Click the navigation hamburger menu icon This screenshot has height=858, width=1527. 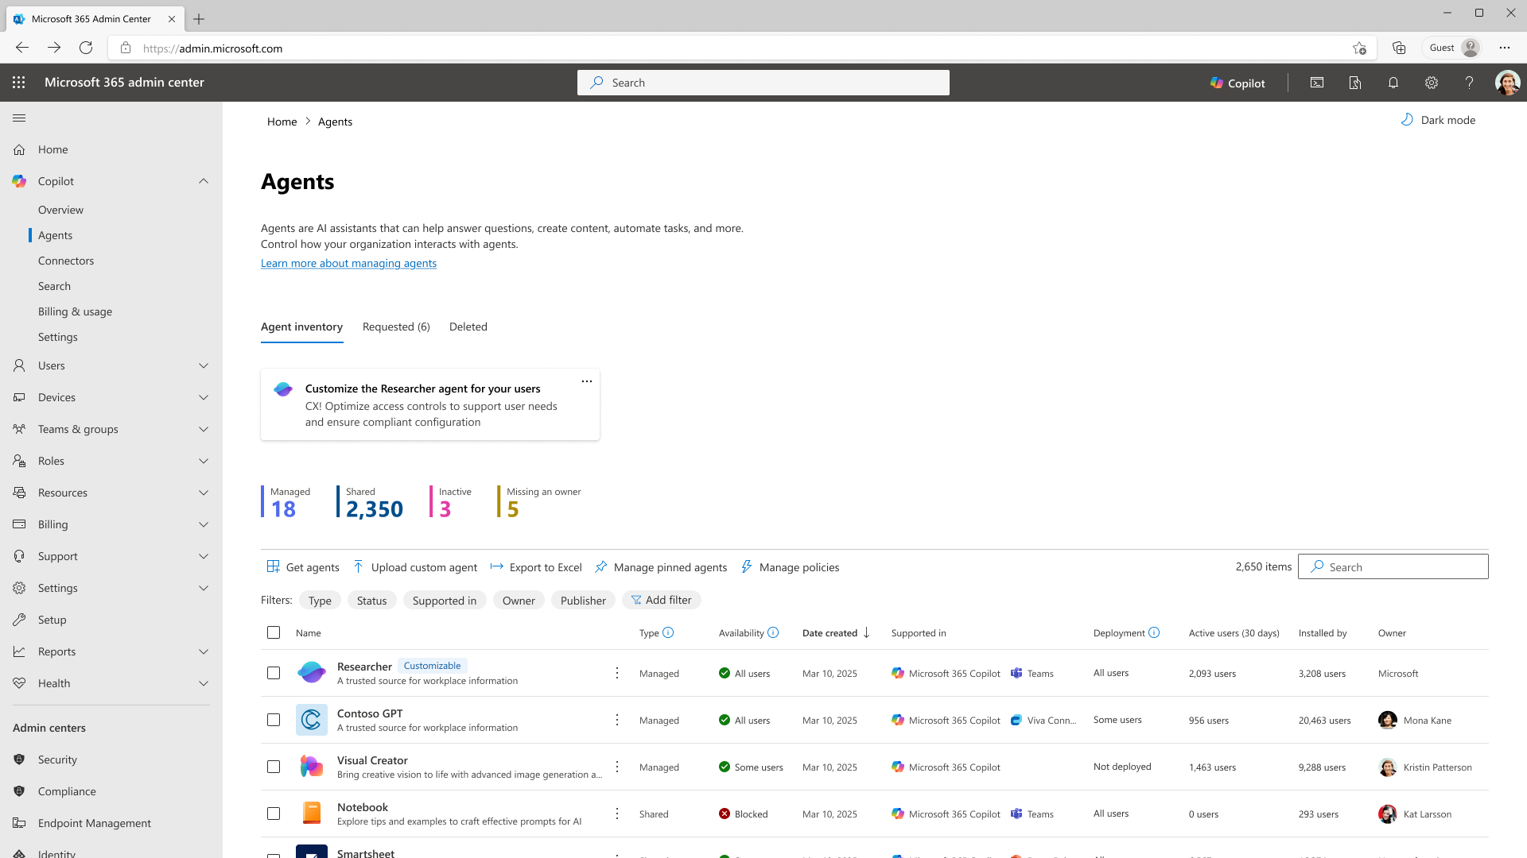click(19, 118)
